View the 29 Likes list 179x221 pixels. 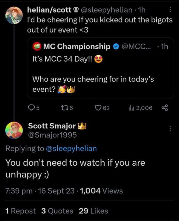point(93,211)
